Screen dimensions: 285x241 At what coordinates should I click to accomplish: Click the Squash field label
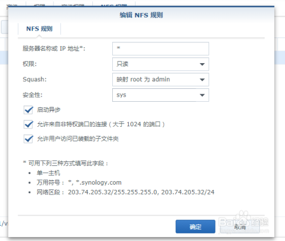coord(35,79)
